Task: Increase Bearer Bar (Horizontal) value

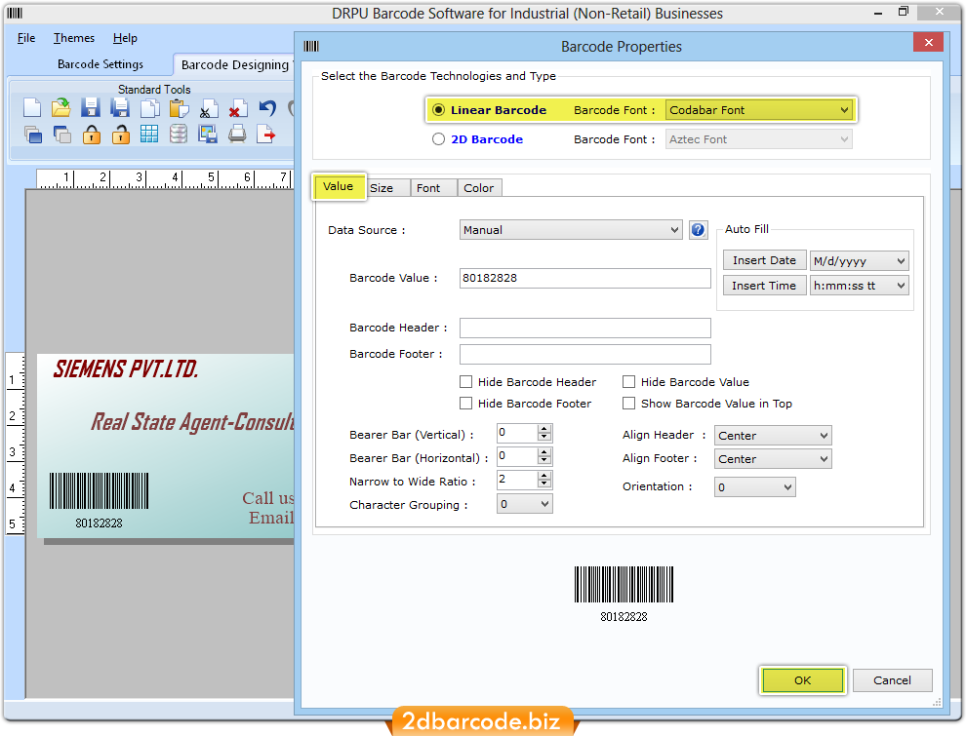Action: click(x=544, y=452)
